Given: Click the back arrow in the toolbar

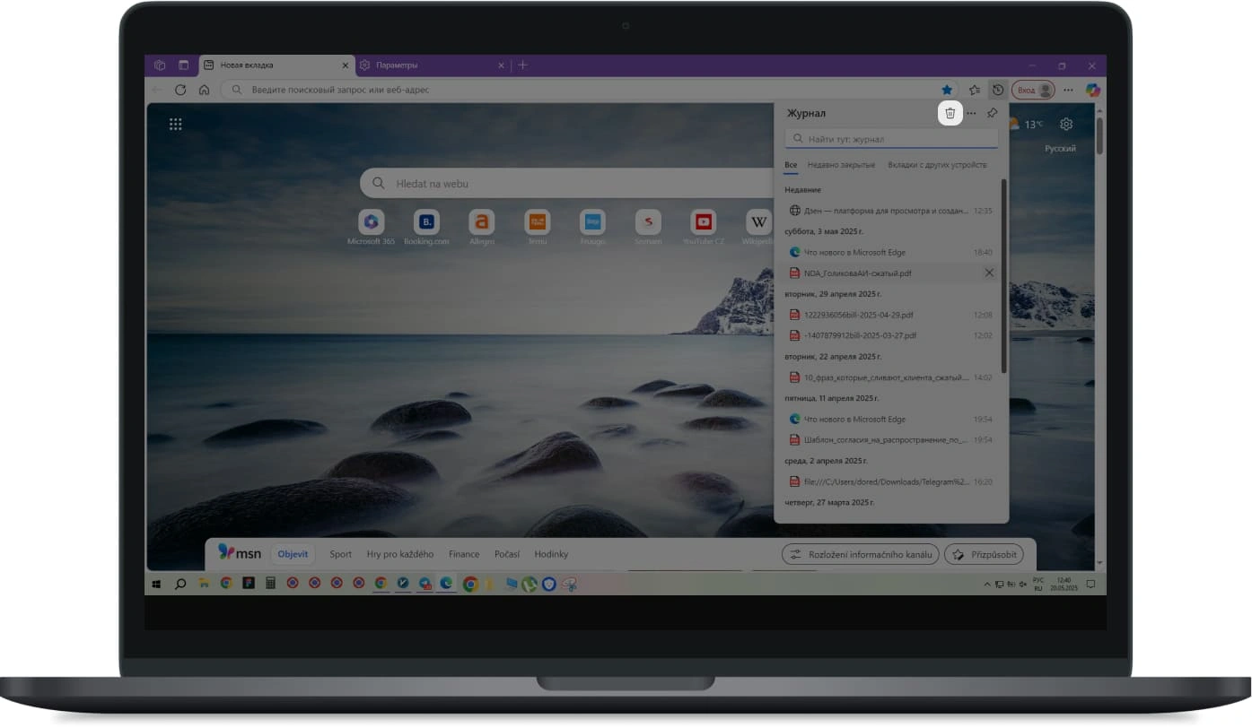Looking at the screenshot, I should click(157, 90).
